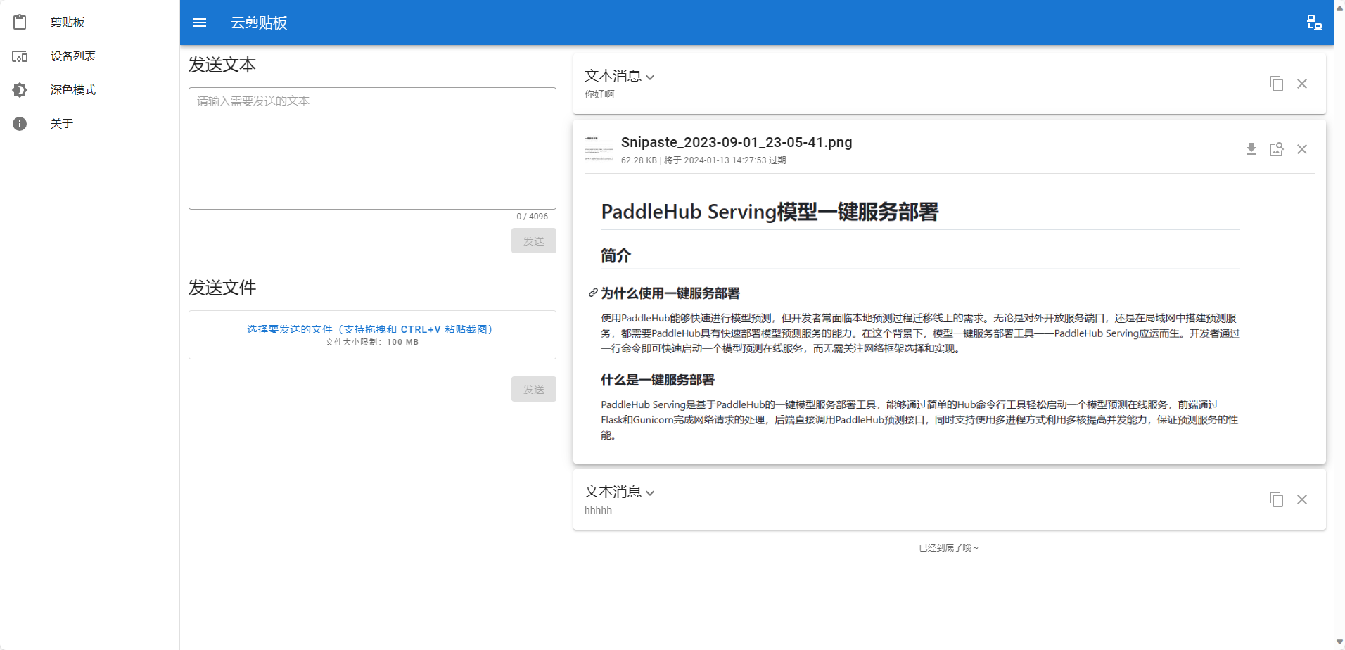Open the Snipaste image thumbnail
This screenshot has width=1345, height=650.
click(x=599, y=149)
